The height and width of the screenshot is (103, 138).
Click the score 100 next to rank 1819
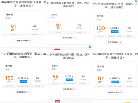point(9,78)
